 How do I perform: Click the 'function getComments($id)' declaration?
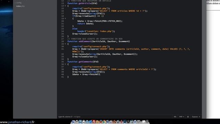[x=83, y=62]
